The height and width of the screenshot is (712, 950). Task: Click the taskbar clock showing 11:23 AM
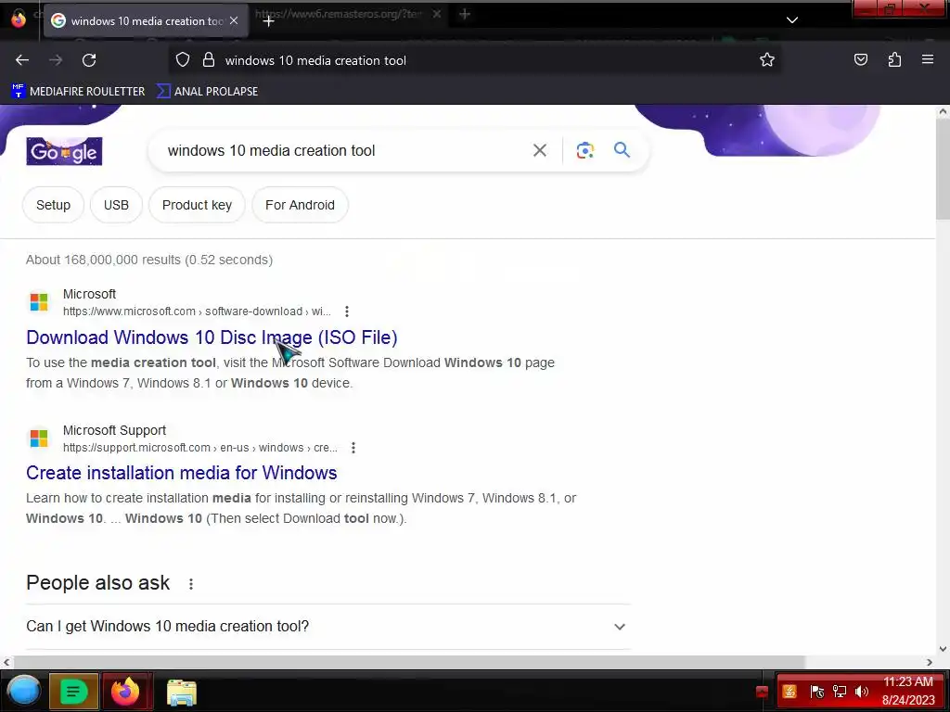tap(908, 691)
